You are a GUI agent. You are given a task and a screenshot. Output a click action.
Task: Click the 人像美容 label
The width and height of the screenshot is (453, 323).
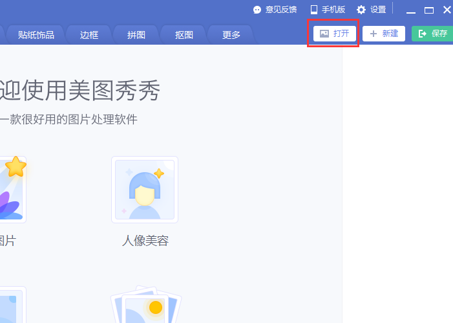click(145, 241)
